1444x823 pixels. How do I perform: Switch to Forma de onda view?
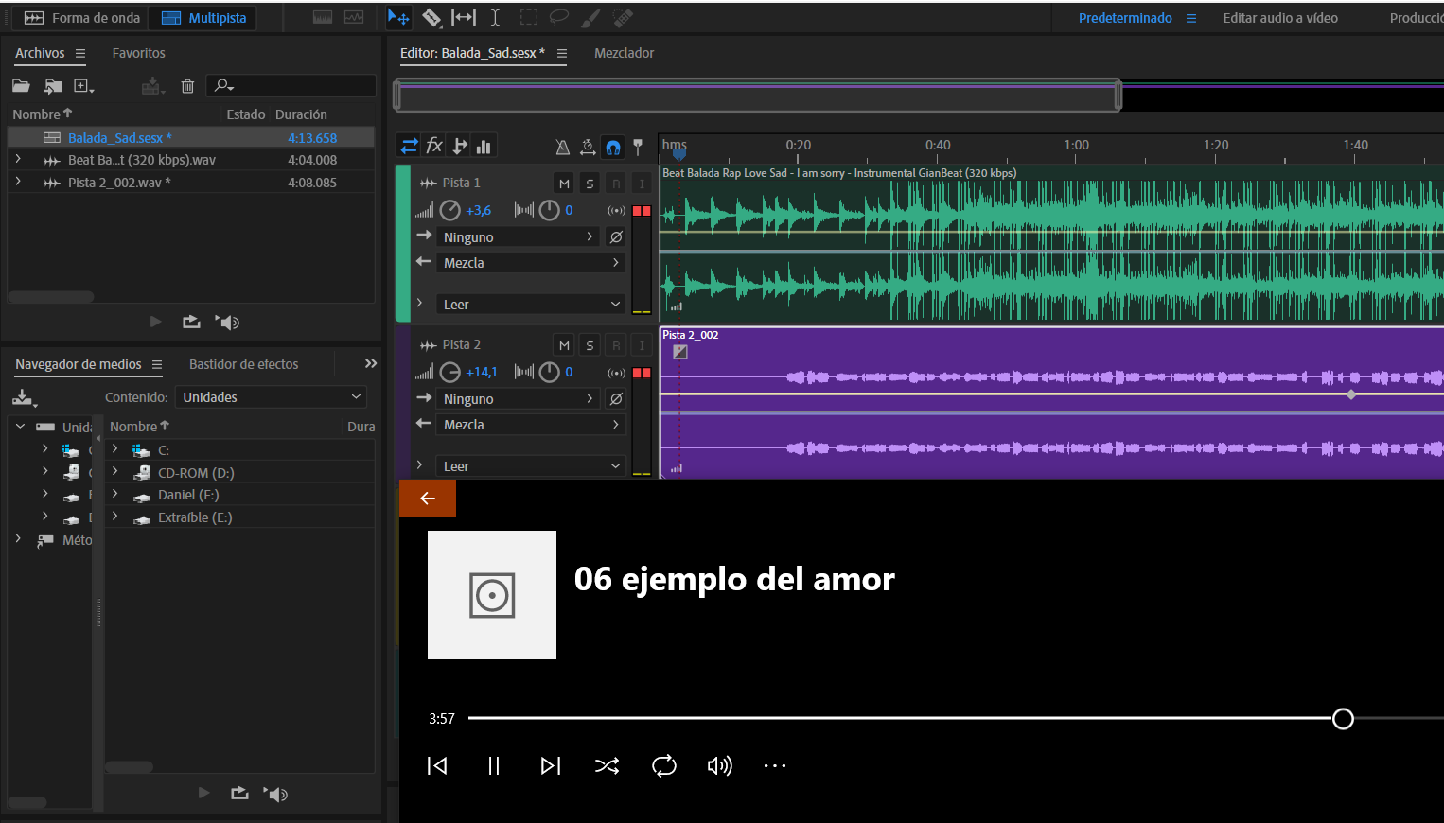pos(82,18)
